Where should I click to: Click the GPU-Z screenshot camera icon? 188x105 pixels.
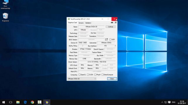112,23
